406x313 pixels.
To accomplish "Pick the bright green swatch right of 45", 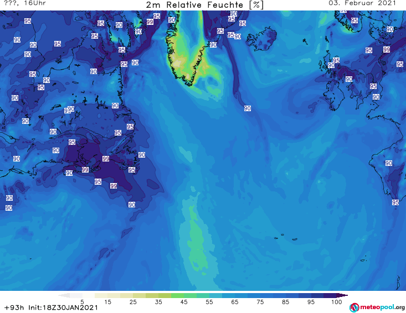I will pos(190,295).
